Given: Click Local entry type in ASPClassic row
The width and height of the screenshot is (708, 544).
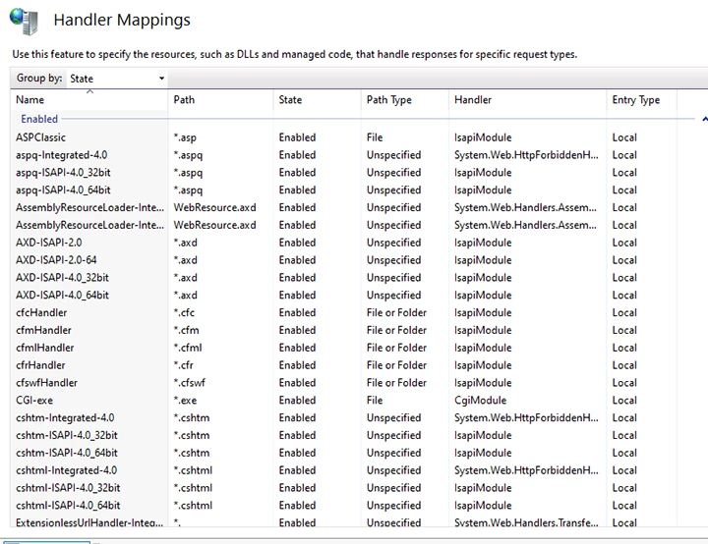Looking at the screenshot, I should click(x=624, y=137).
